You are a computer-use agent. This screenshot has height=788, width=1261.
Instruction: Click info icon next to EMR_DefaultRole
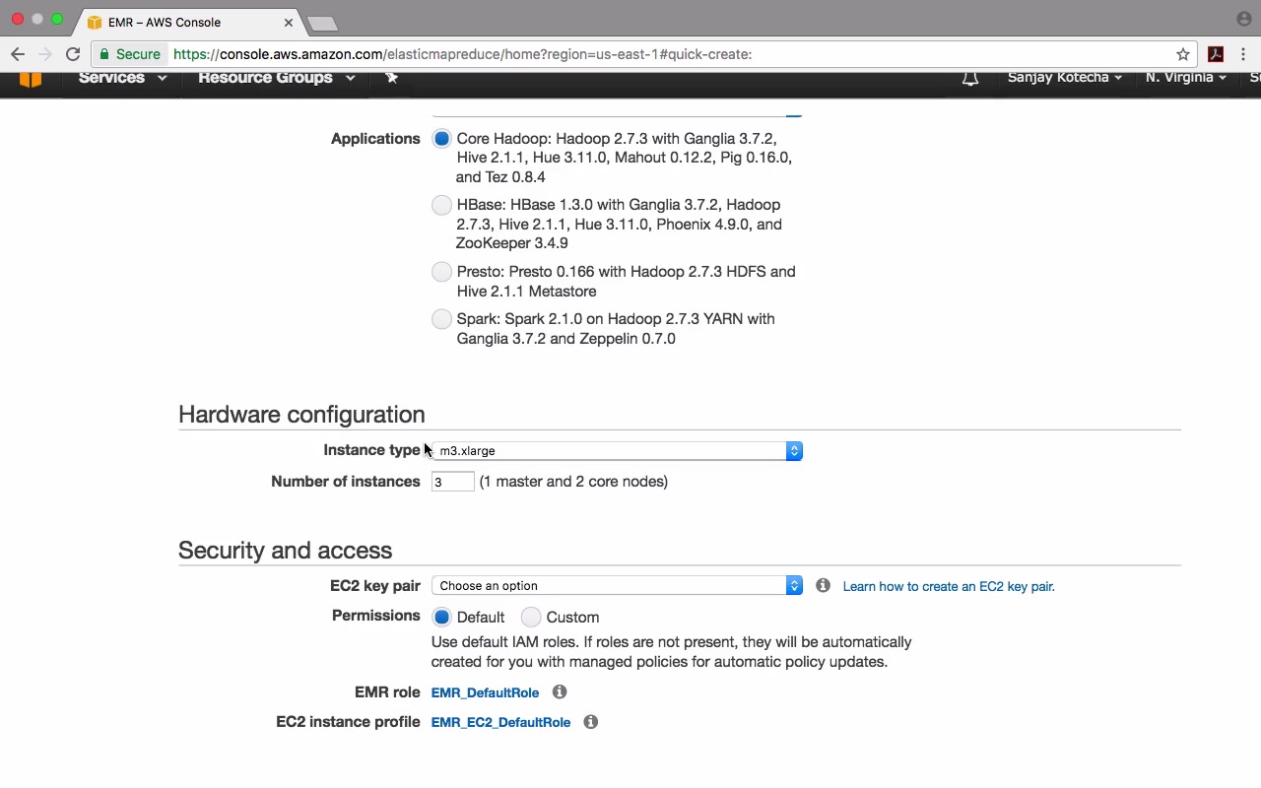560,692
